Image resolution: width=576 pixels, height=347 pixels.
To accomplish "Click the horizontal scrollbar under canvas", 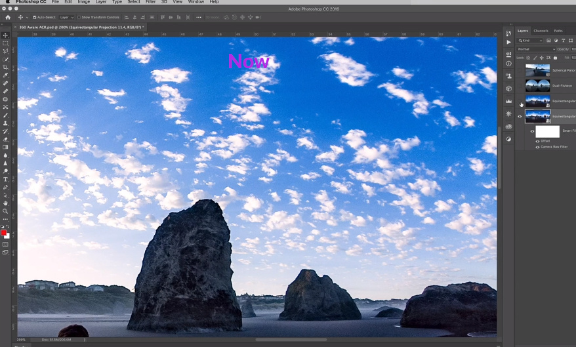I will (291, 340).
